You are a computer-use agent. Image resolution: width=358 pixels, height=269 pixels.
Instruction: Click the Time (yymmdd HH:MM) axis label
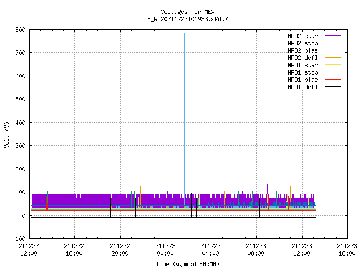point(188,264)
